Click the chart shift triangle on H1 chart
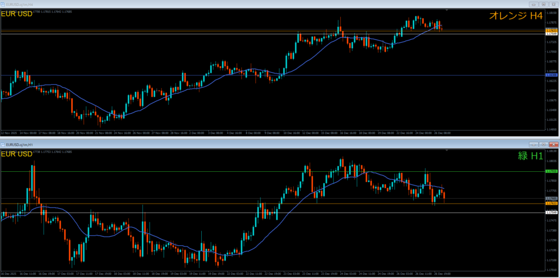This screenshot has width=560, height=278. click(x=447, y=150)
